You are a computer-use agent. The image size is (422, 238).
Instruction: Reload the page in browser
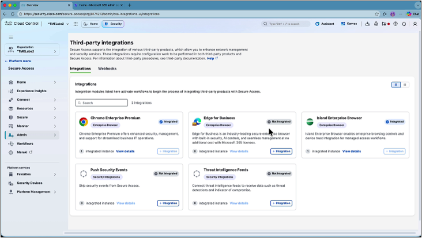pyautogui.click(x=13, y=14)
